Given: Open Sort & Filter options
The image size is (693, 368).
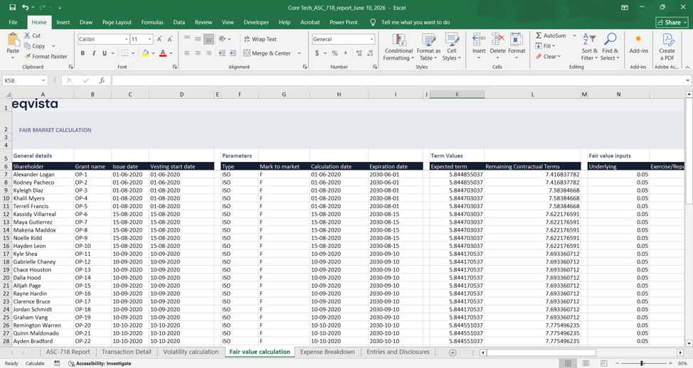Looking at the screenshot, I should [x=589, y=47].
